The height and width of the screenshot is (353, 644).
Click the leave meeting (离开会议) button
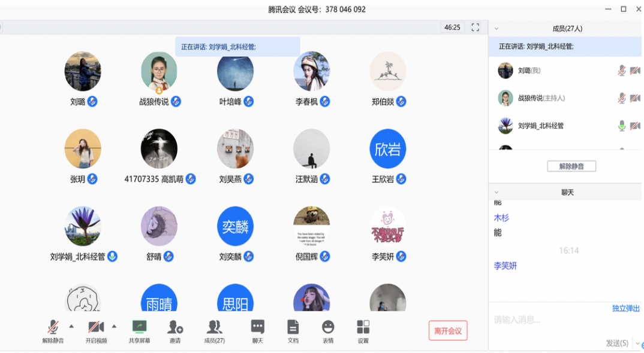(448, 330)
